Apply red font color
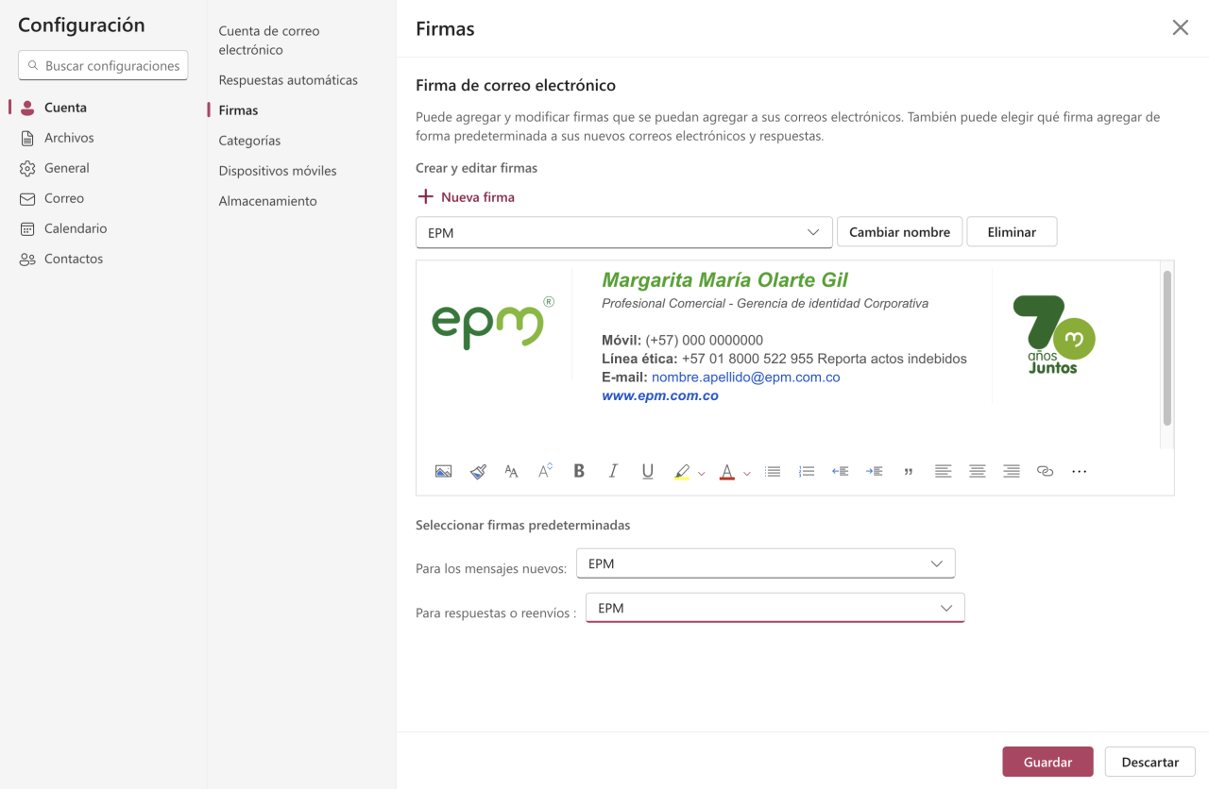 [x=727, y=471]
